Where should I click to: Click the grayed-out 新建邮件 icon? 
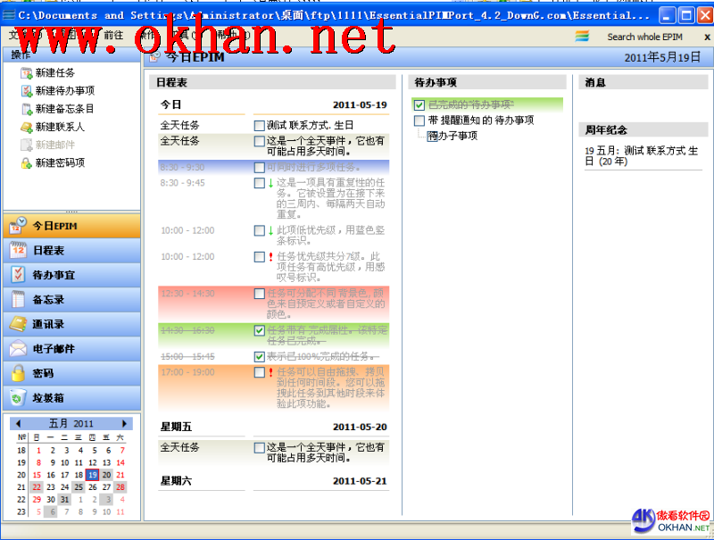pos(27,145)
